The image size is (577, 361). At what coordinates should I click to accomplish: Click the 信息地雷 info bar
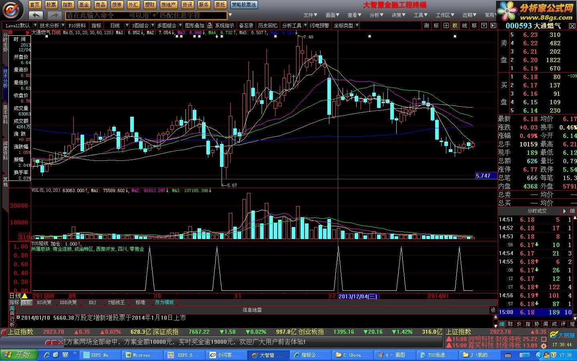point(252,310)
